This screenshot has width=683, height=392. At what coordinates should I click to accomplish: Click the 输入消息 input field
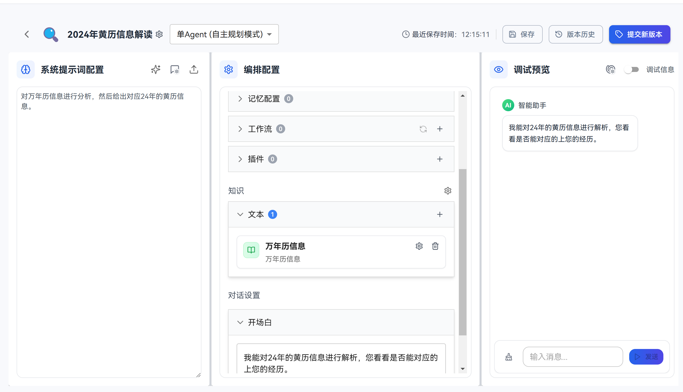tap(572, 357)
